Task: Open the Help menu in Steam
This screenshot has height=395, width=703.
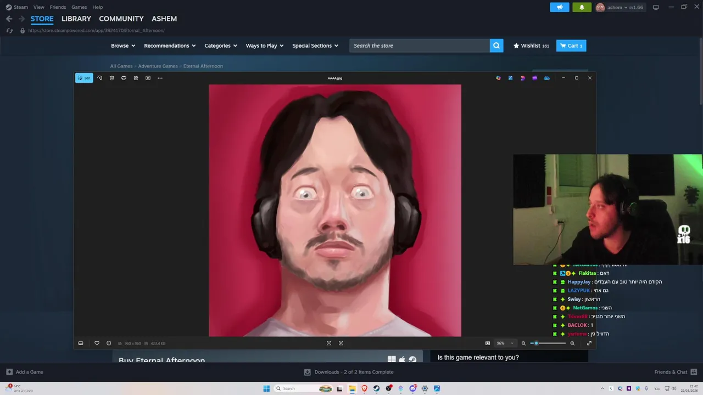Action: (98, 7)
